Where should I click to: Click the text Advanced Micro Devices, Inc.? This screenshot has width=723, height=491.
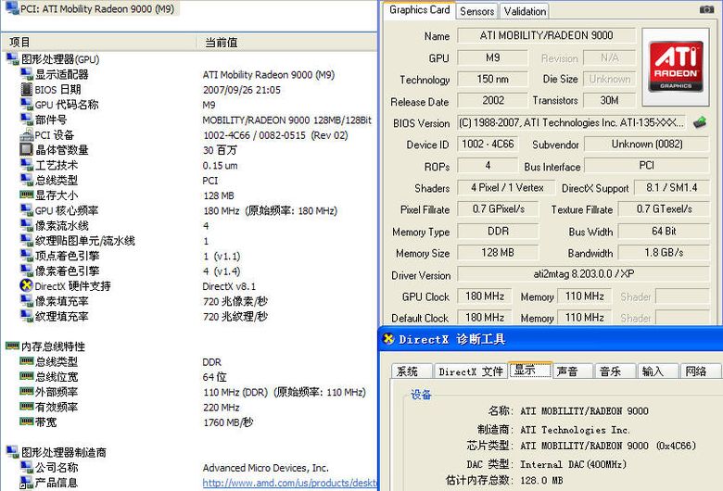point(266,468)
